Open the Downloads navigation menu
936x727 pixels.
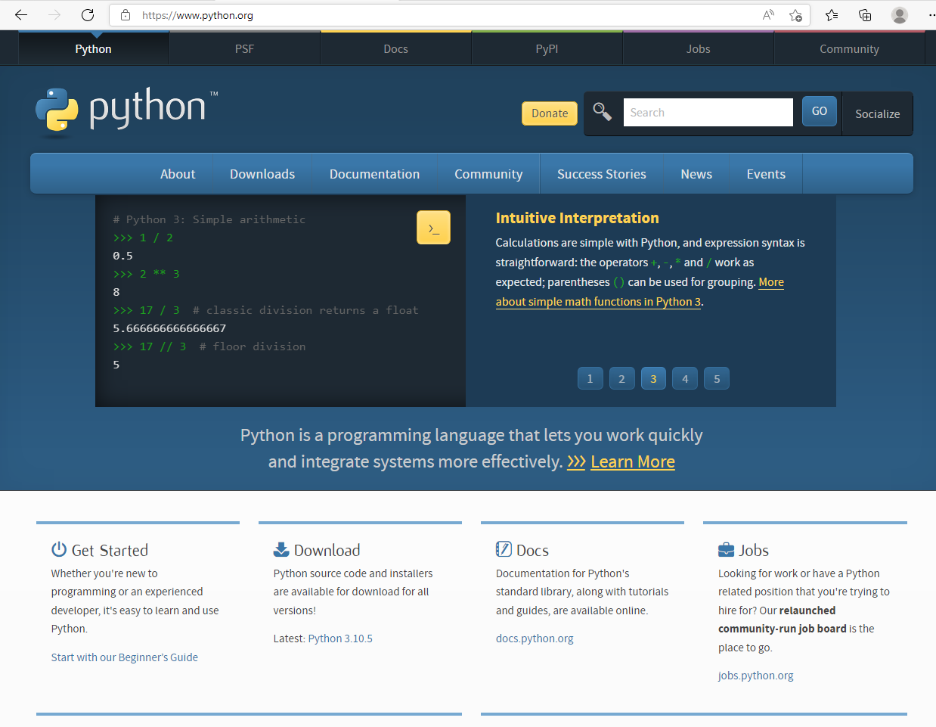click(x=262, y=174)
